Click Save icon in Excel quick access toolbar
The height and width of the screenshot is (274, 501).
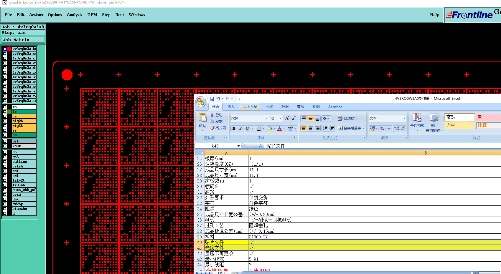point(212,99)
